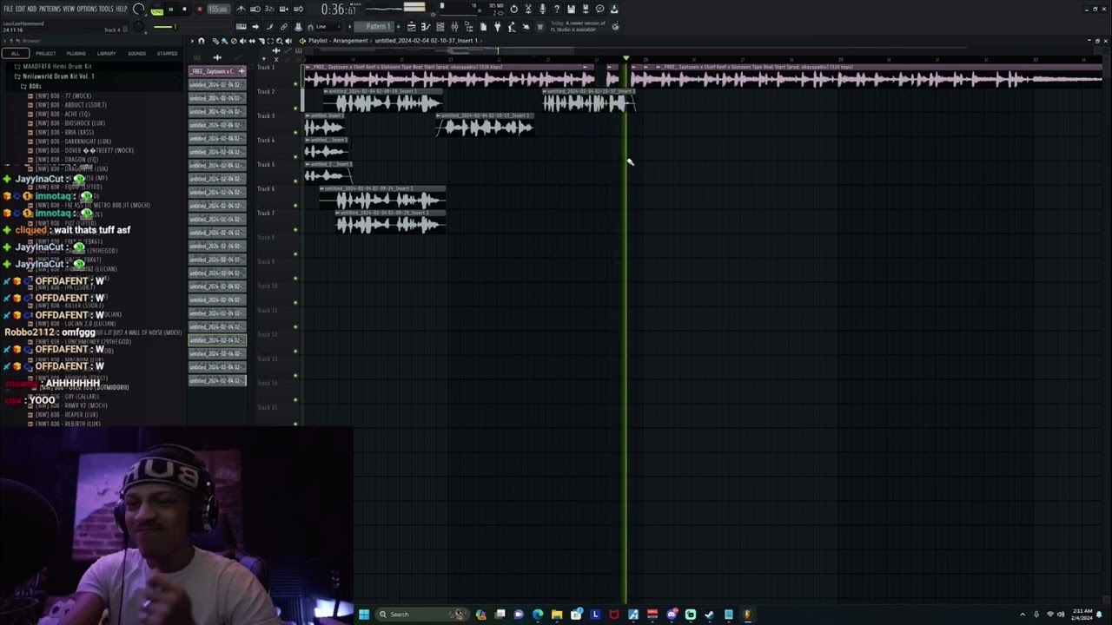Toggle the 3-2-1 countdown before recording
This screenshot has height=625, width=1112.
tap(268, 10)
